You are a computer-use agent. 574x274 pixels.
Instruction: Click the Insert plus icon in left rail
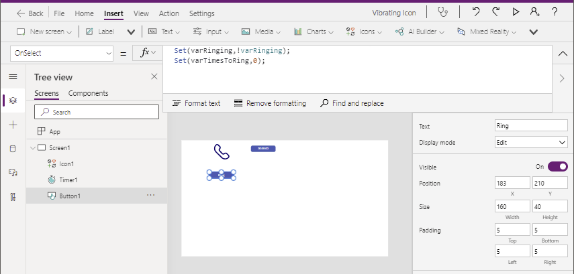coord(13,125)
